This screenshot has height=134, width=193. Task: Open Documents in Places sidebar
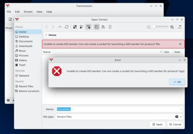point(28,41)
